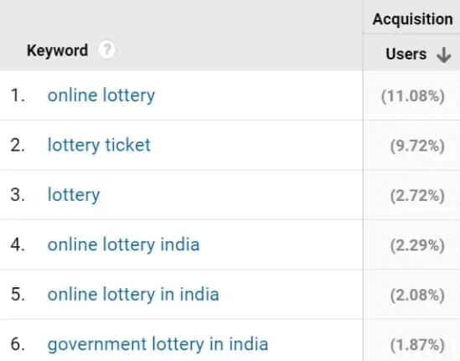Sort by the Users column header
Viewport: 460px width, 361px height.
pyautogui.click(x=406, y=54)
